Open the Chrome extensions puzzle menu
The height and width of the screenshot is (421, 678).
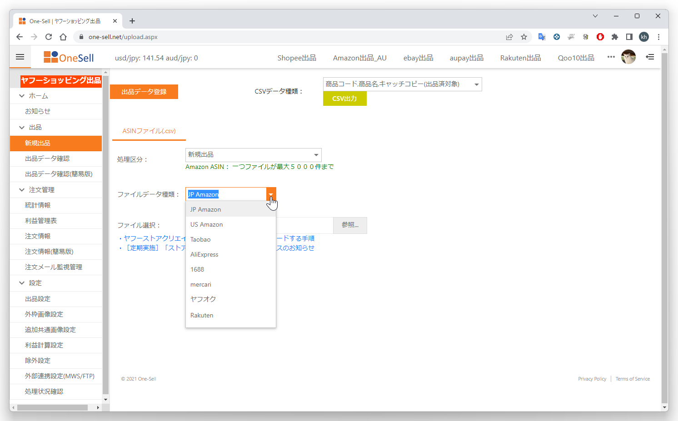pyautogui.click(x=615, y=37)
